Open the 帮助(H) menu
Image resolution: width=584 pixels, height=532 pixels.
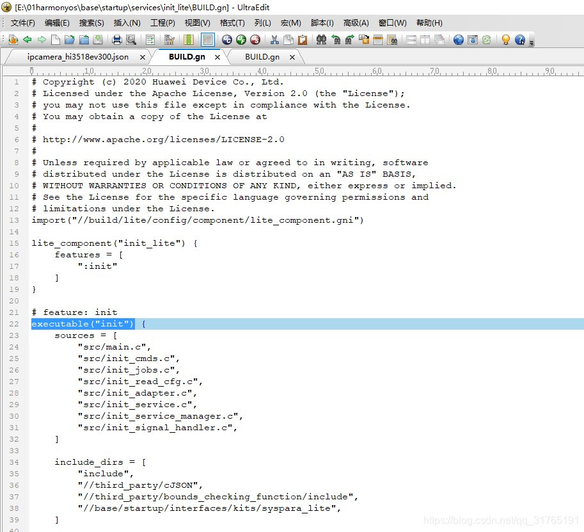[429, 23]
